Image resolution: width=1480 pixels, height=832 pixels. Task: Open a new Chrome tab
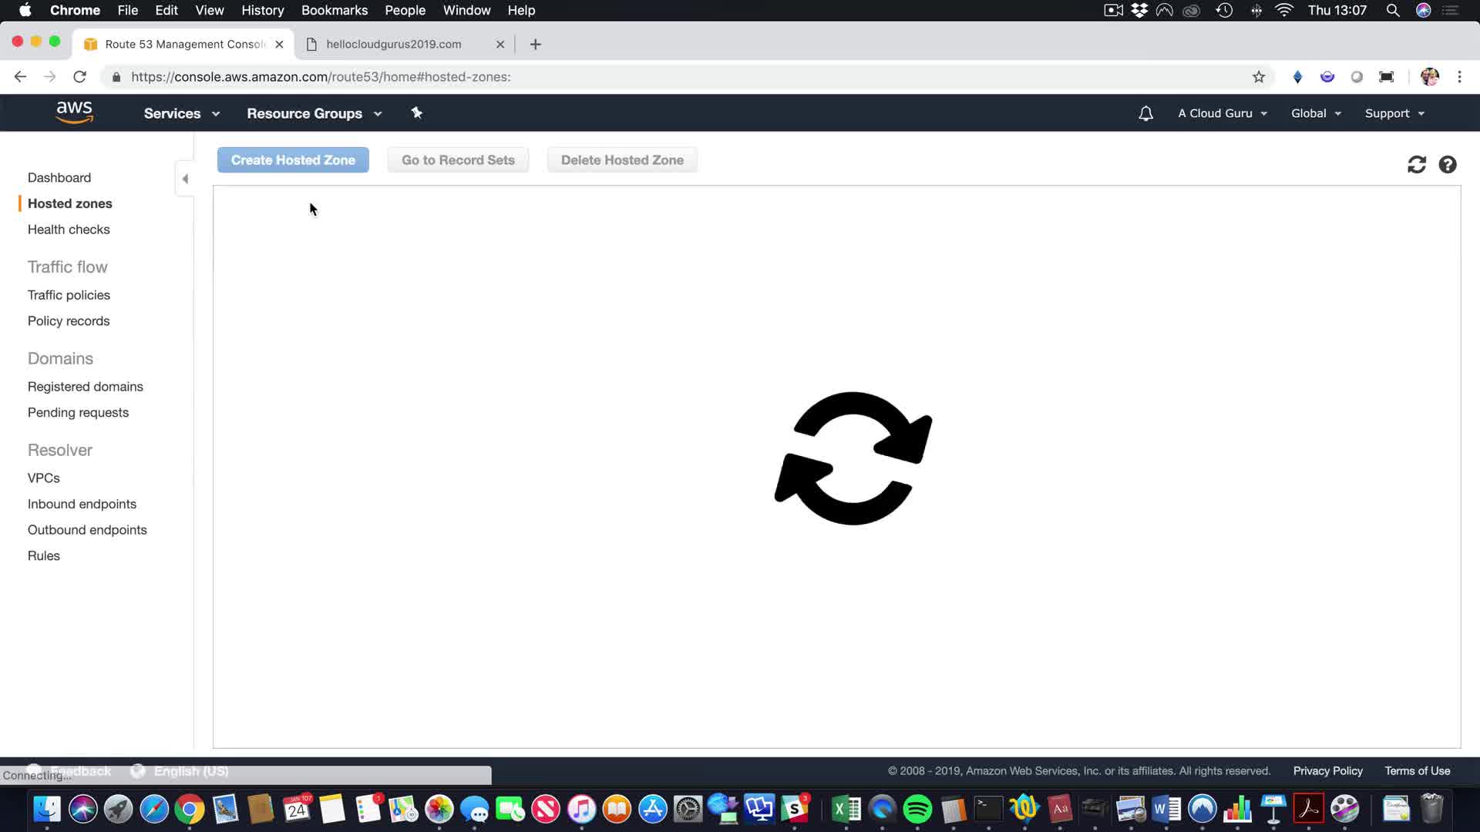coord(536,45)
